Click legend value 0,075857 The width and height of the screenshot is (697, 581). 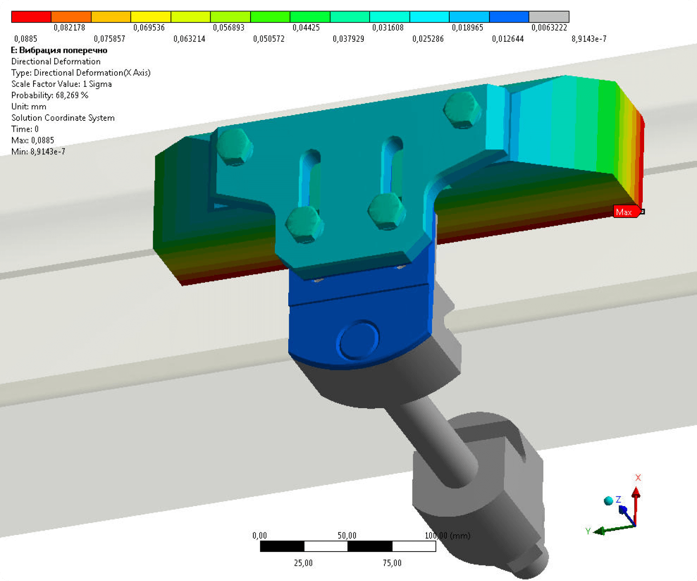point(109,39)
